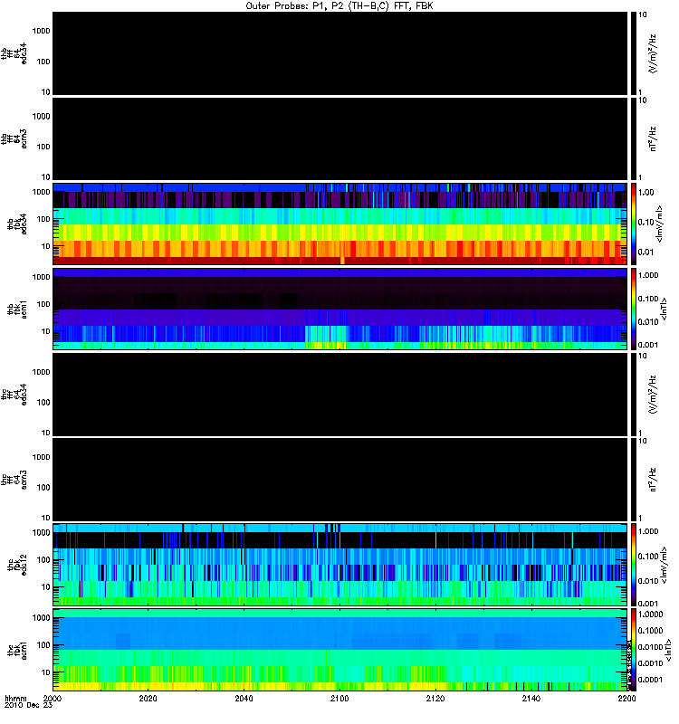
Task: Click the '100' y-axis tick of top thb fft edc34 panel
Action: pyautogui.click(x=43, y=62)
